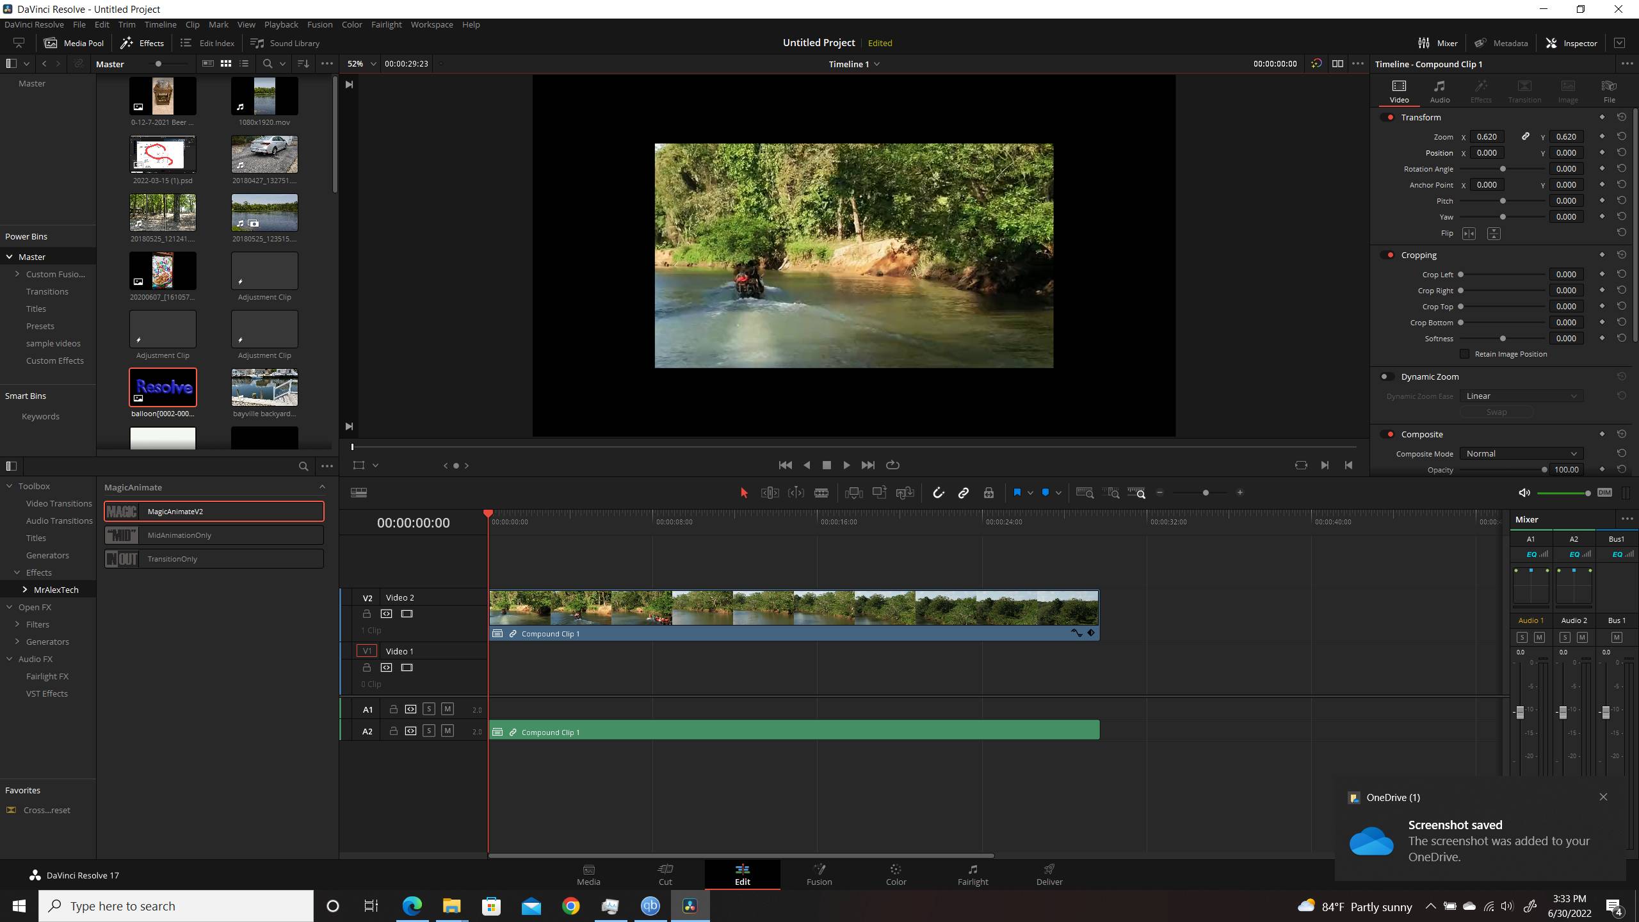Flip image vertically in Inspector
Screen dimensions: 1639x922
(x=1494, y=234)
